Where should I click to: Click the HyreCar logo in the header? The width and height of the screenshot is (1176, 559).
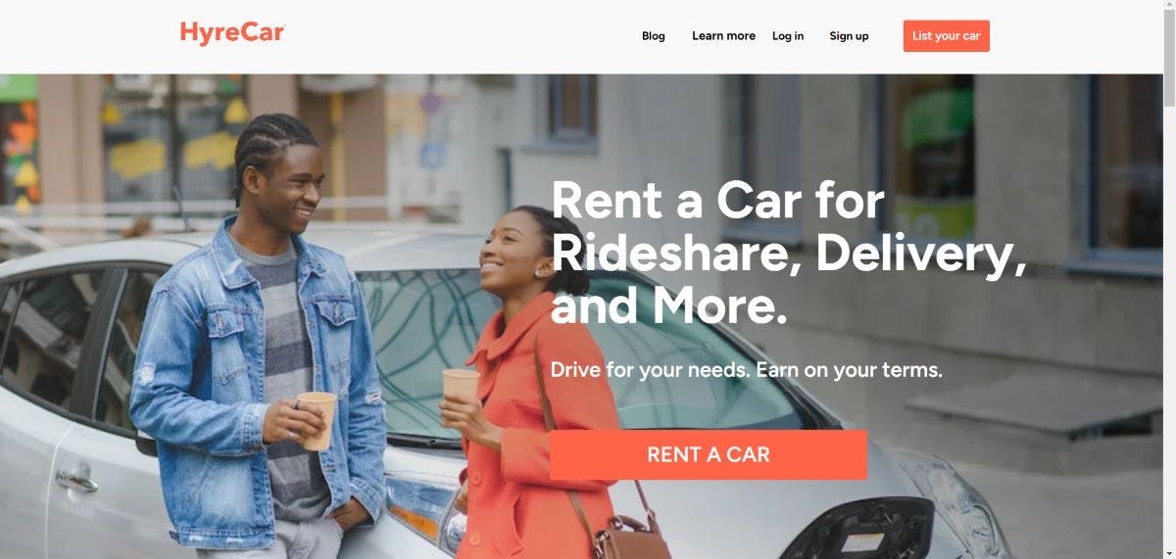coord(232,32)
